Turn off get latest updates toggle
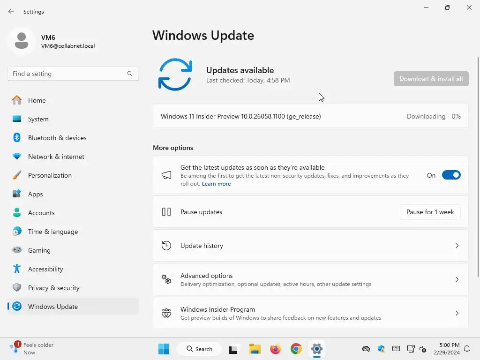 [x=451, y=175]
